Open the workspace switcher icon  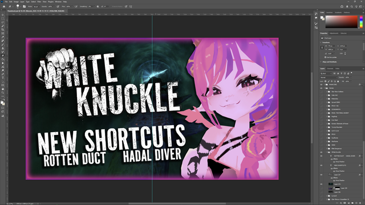coord(360,6)
